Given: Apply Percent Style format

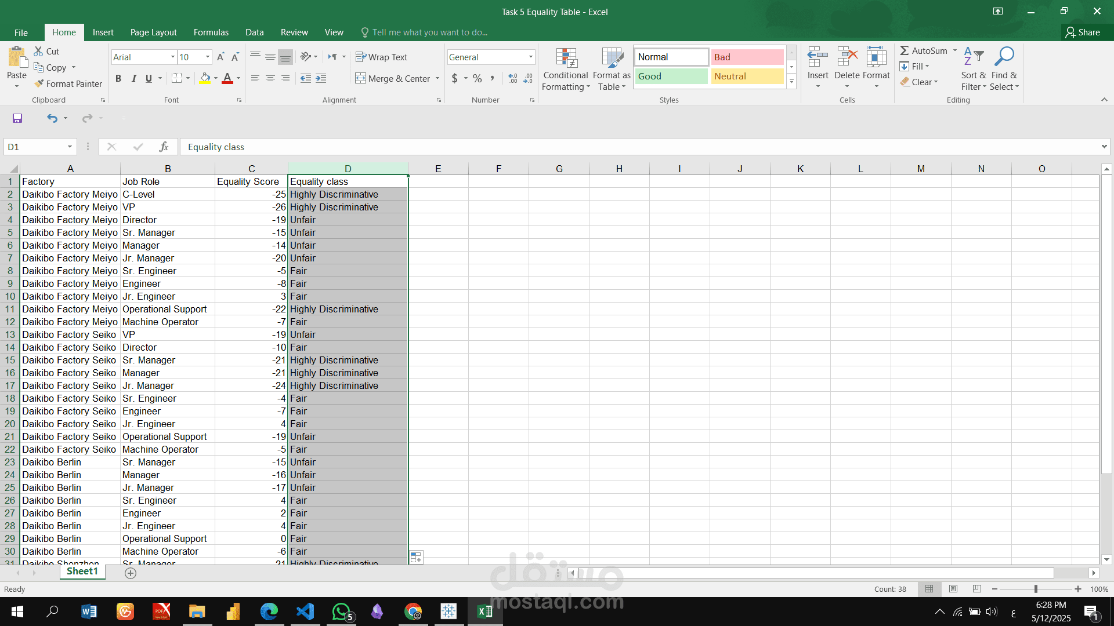Looking at the screenshot, I should tap(477, 78).
